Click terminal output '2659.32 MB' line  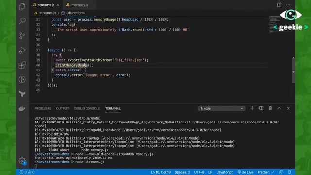(73, 158)
